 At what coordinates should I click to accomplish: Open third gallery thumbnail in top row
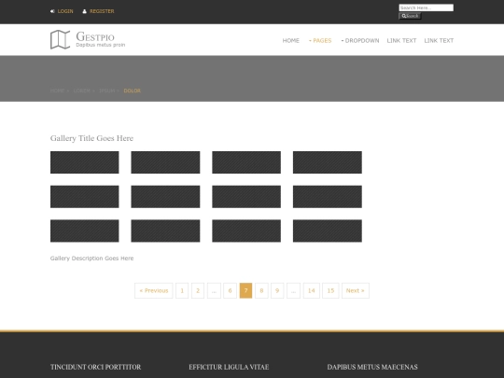click(x=246, y=162)
